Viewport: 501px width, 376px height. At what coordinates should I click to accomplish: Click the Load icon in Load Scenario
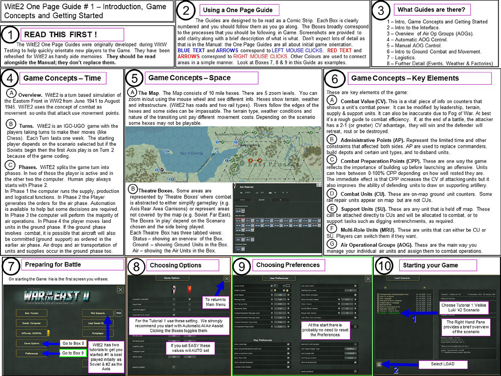379,365
